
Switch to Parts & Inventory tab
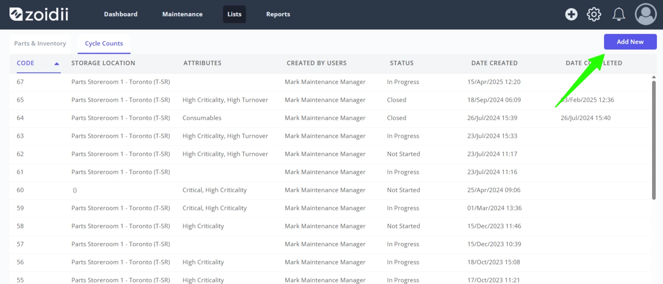tap(40, 44)
